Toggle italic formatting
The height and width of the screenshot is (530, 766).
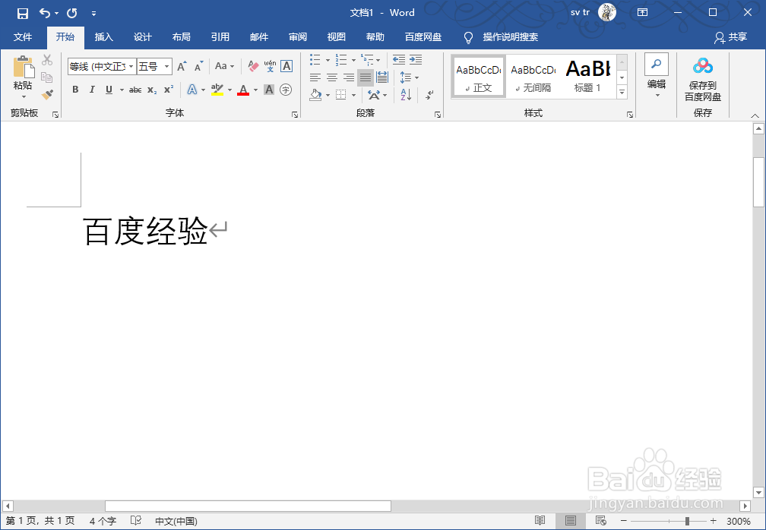click(92, 90)
